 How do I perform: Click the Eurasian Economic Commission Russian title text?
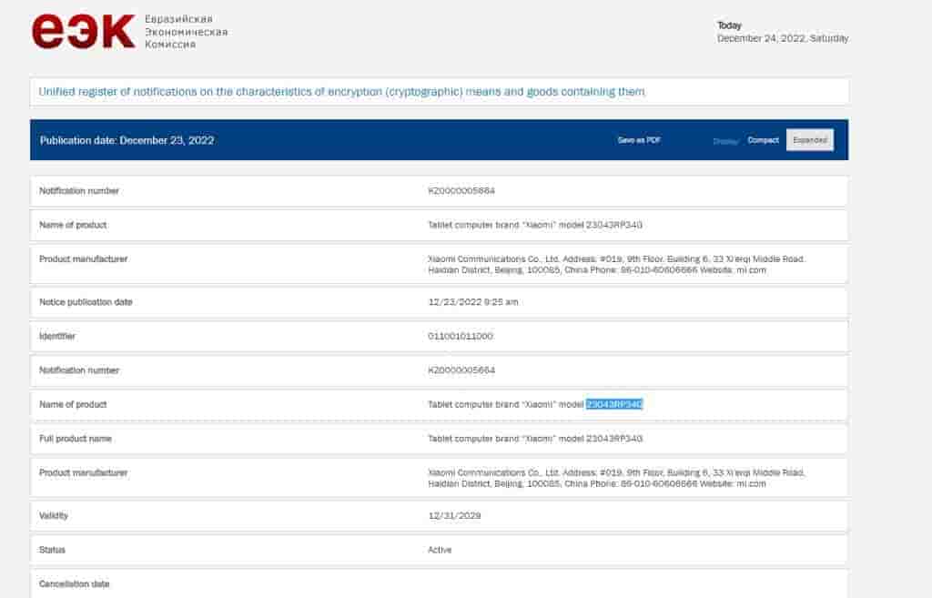coord(186,32)
